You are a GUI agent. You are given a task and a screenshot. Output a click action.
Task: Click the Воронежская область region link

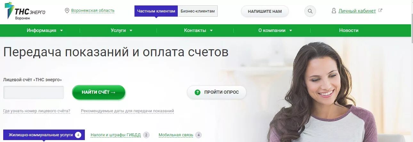click(x=93, y=11)
